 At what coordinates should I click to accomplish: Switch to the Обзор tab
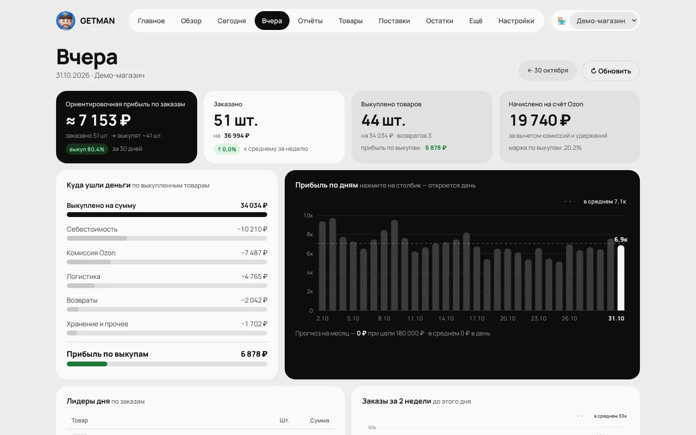pos(191,21)
